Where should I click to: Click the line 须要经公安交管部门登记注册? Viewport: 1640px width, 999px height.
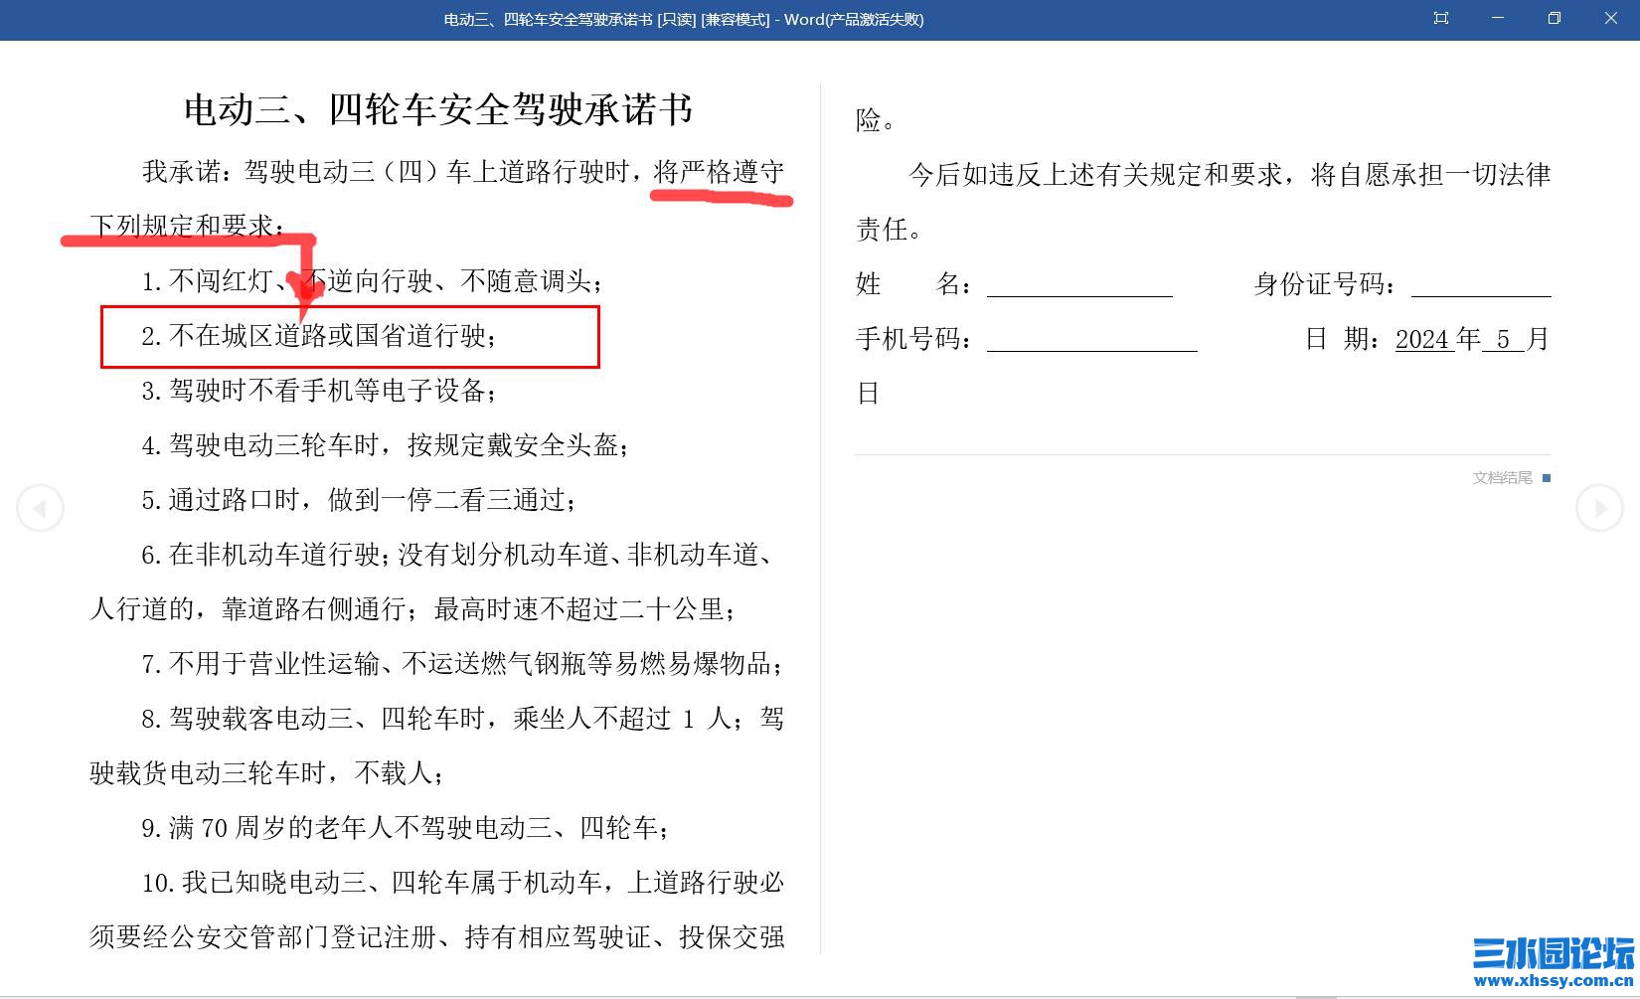point(437,937)
